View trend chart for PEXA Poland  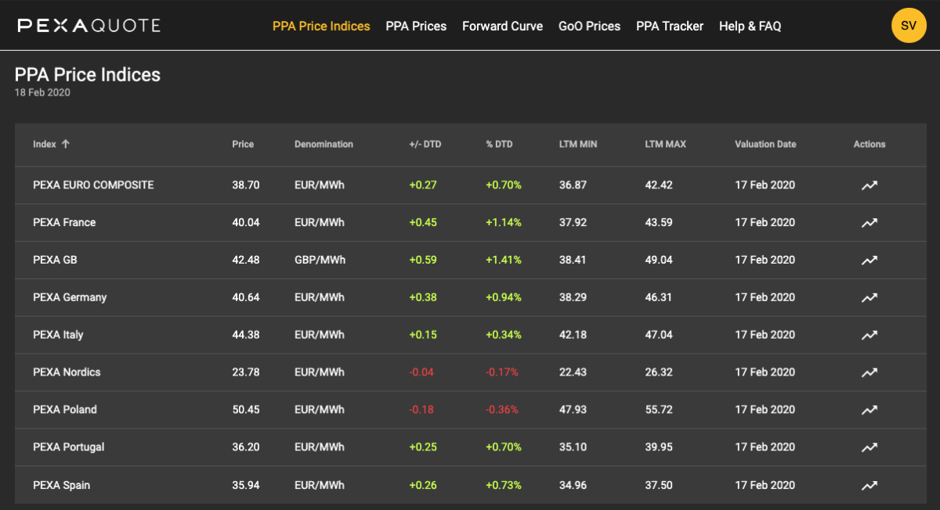pos(869,410)
